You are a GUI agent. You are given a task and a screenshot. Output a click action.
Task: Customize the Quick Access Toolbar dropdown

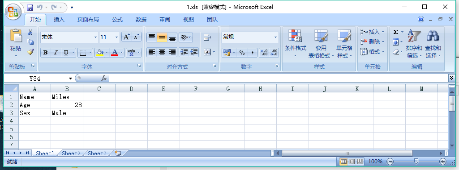(72, 7)
